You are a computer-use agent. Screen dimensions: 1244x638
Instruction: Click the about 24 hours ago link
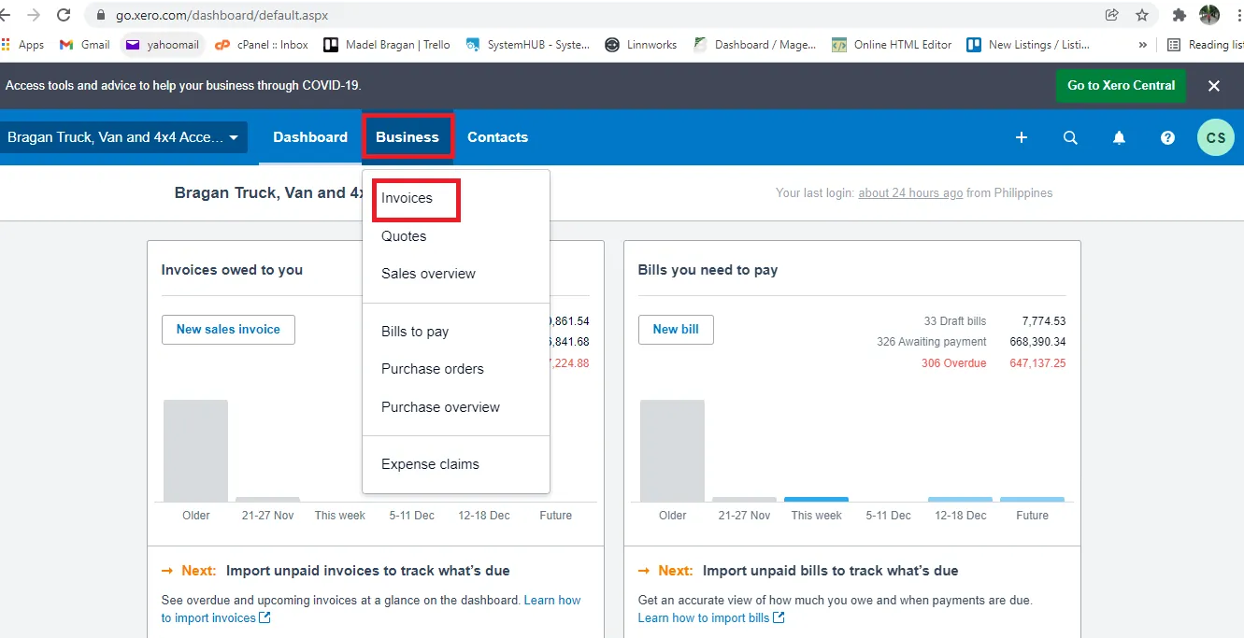tap(910, 193)
